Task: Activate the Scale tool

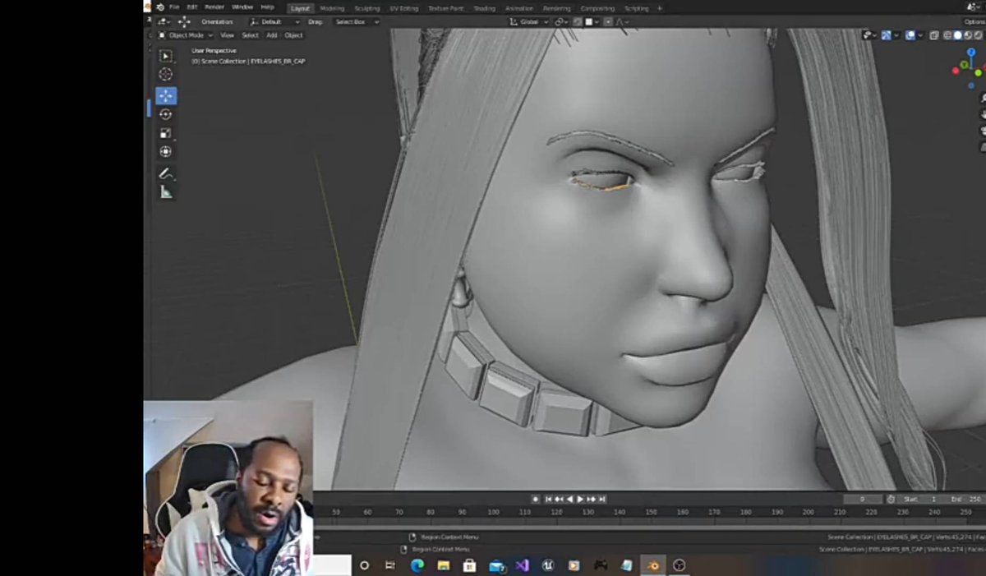Action: (x=166, y=133)
